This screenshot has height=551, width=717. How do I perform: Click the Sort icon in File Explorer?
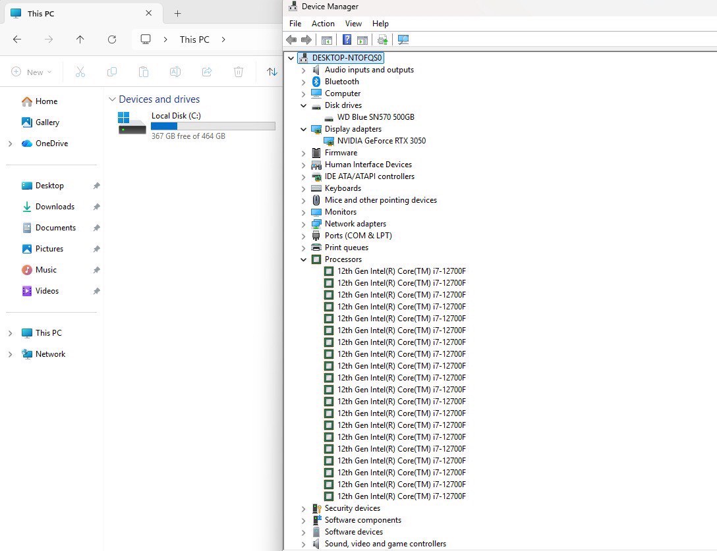pyautogui.click(x=272, y=72)
